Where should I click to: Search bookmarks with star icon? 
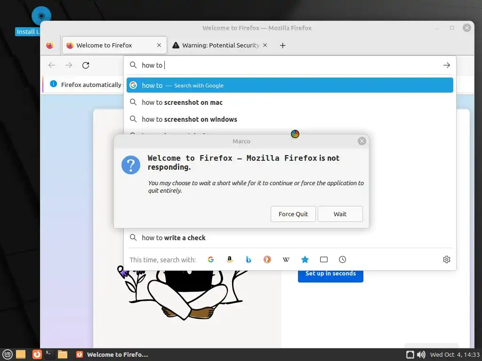coord(305,259)
